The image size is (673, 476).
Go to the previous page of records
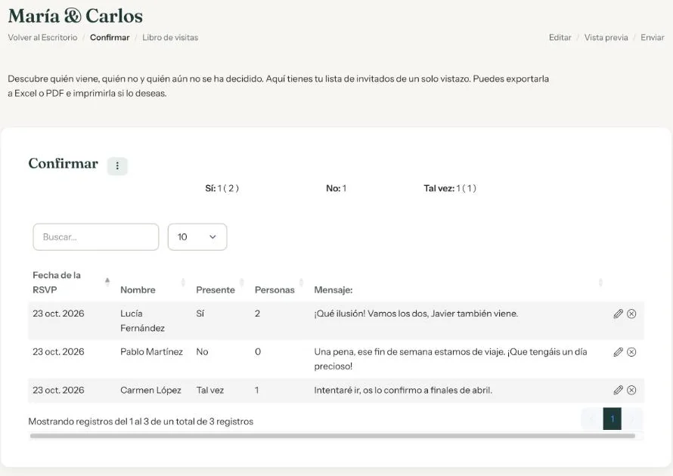(x=592, y=419)
